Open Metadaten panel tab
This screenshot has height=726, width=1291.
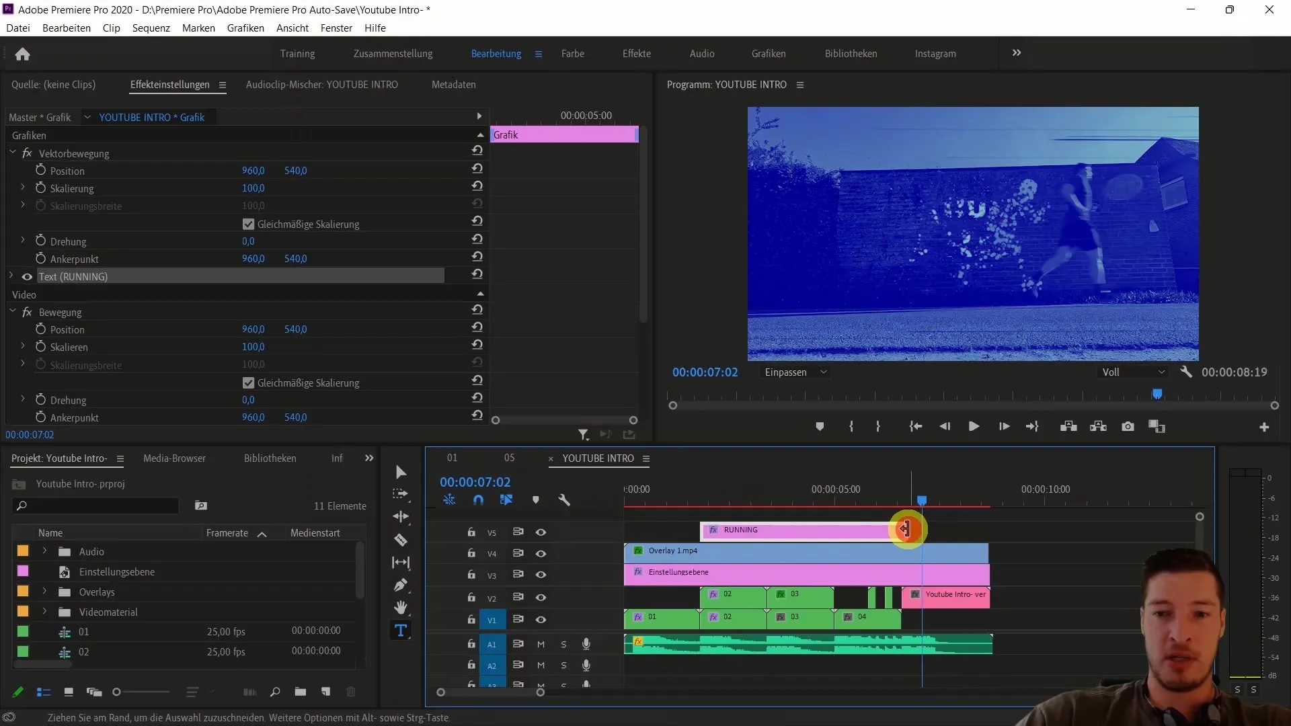(x=454, y=85)
